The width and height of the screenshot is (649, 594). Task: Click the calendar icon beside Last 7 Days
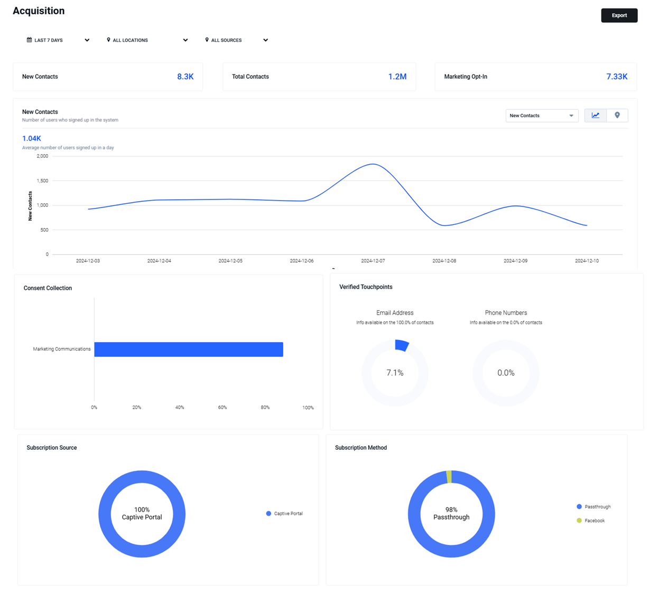(29, 40)
